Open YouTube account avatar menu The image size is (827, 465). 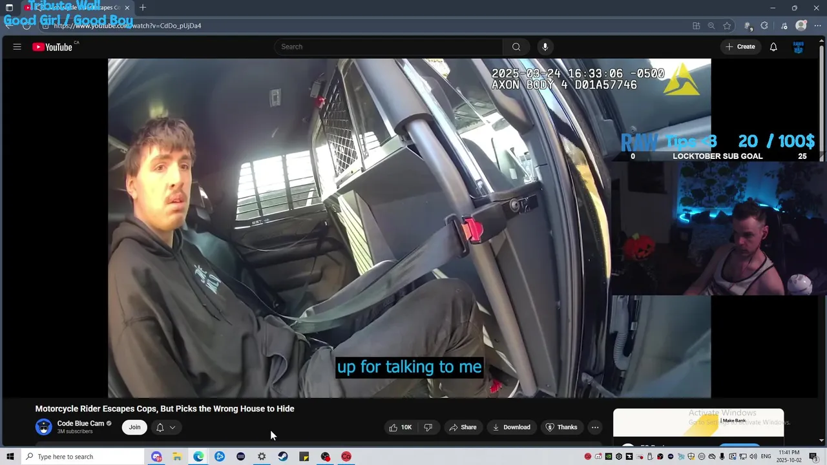click(x=798, y=46)
